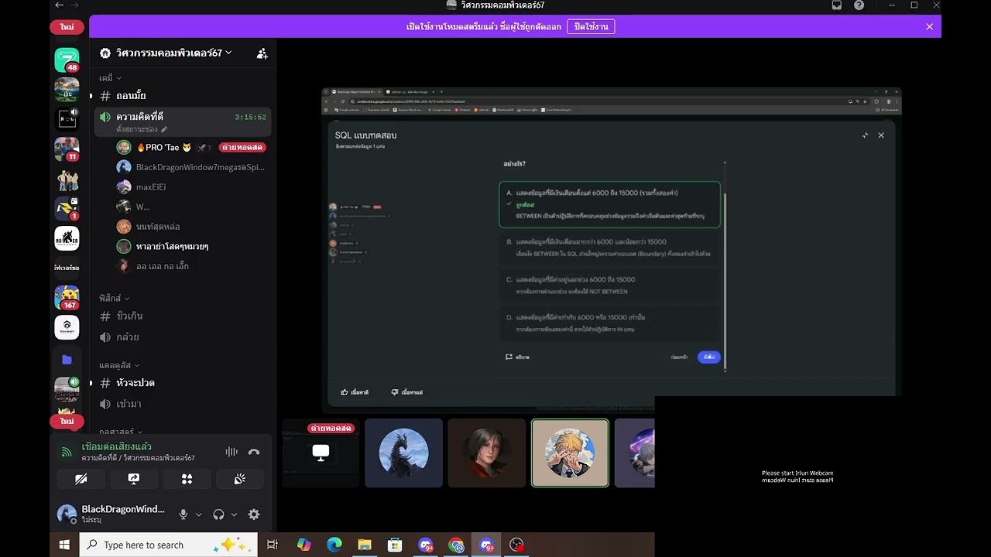991x557 pixels.
Task: Join the กล้วย voice channel
Action: (x=183, y=337)
